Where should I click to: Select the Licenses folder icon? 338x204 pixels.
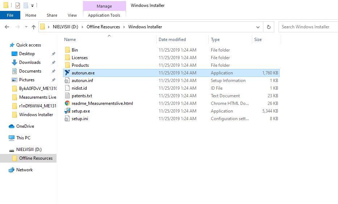coord(67,57)
